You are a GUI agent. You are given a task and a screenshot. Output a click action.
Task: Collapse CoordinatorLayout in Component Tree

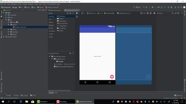point(50,57)
